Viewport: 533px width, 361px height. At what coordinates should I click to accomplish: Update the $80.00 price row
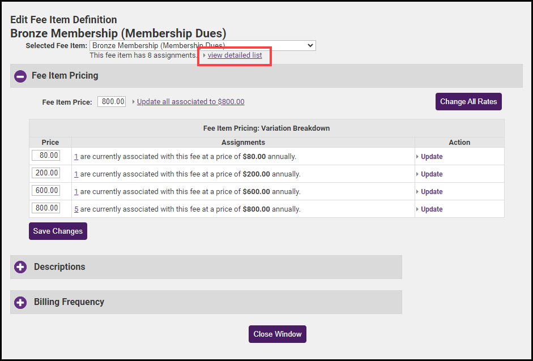pyautogui.click(x=432, y=157)
